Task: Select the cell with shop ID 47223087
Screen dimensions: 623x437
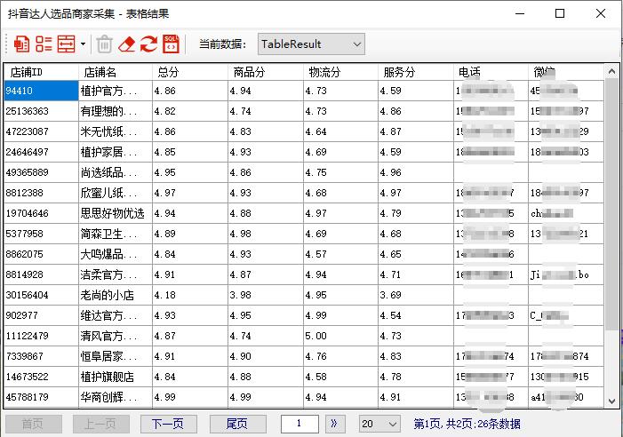Action: coord(41,131)
